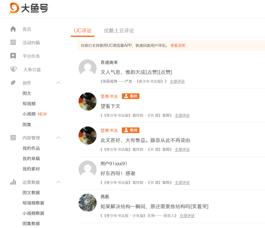The image size is (265, 228).
Task: Open the 查看说明 link
Action: pos(178,46)
